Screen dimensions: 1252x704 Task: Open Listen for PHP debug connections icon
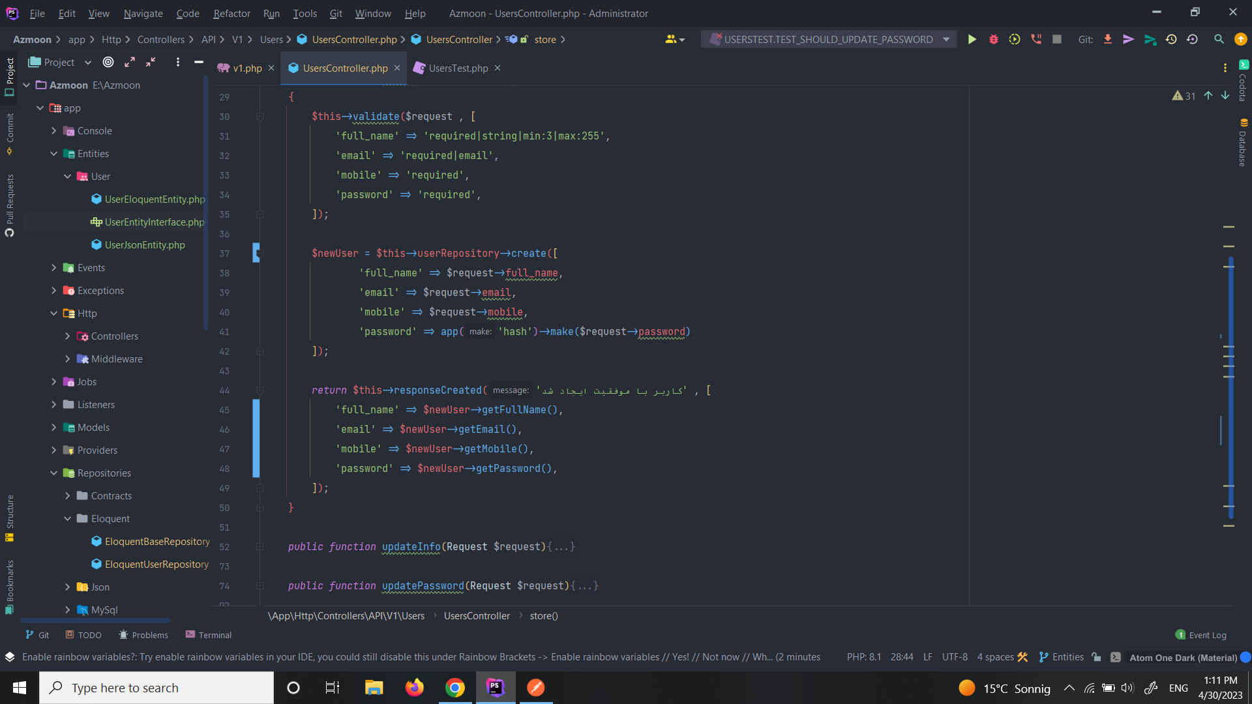tap(1036, 40)
